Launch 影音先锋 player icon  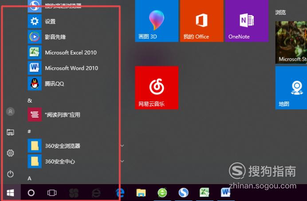tap(35, 37)
